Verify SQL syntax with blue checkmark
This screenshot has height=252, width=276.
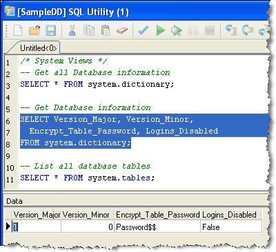(x=144, y=30)
